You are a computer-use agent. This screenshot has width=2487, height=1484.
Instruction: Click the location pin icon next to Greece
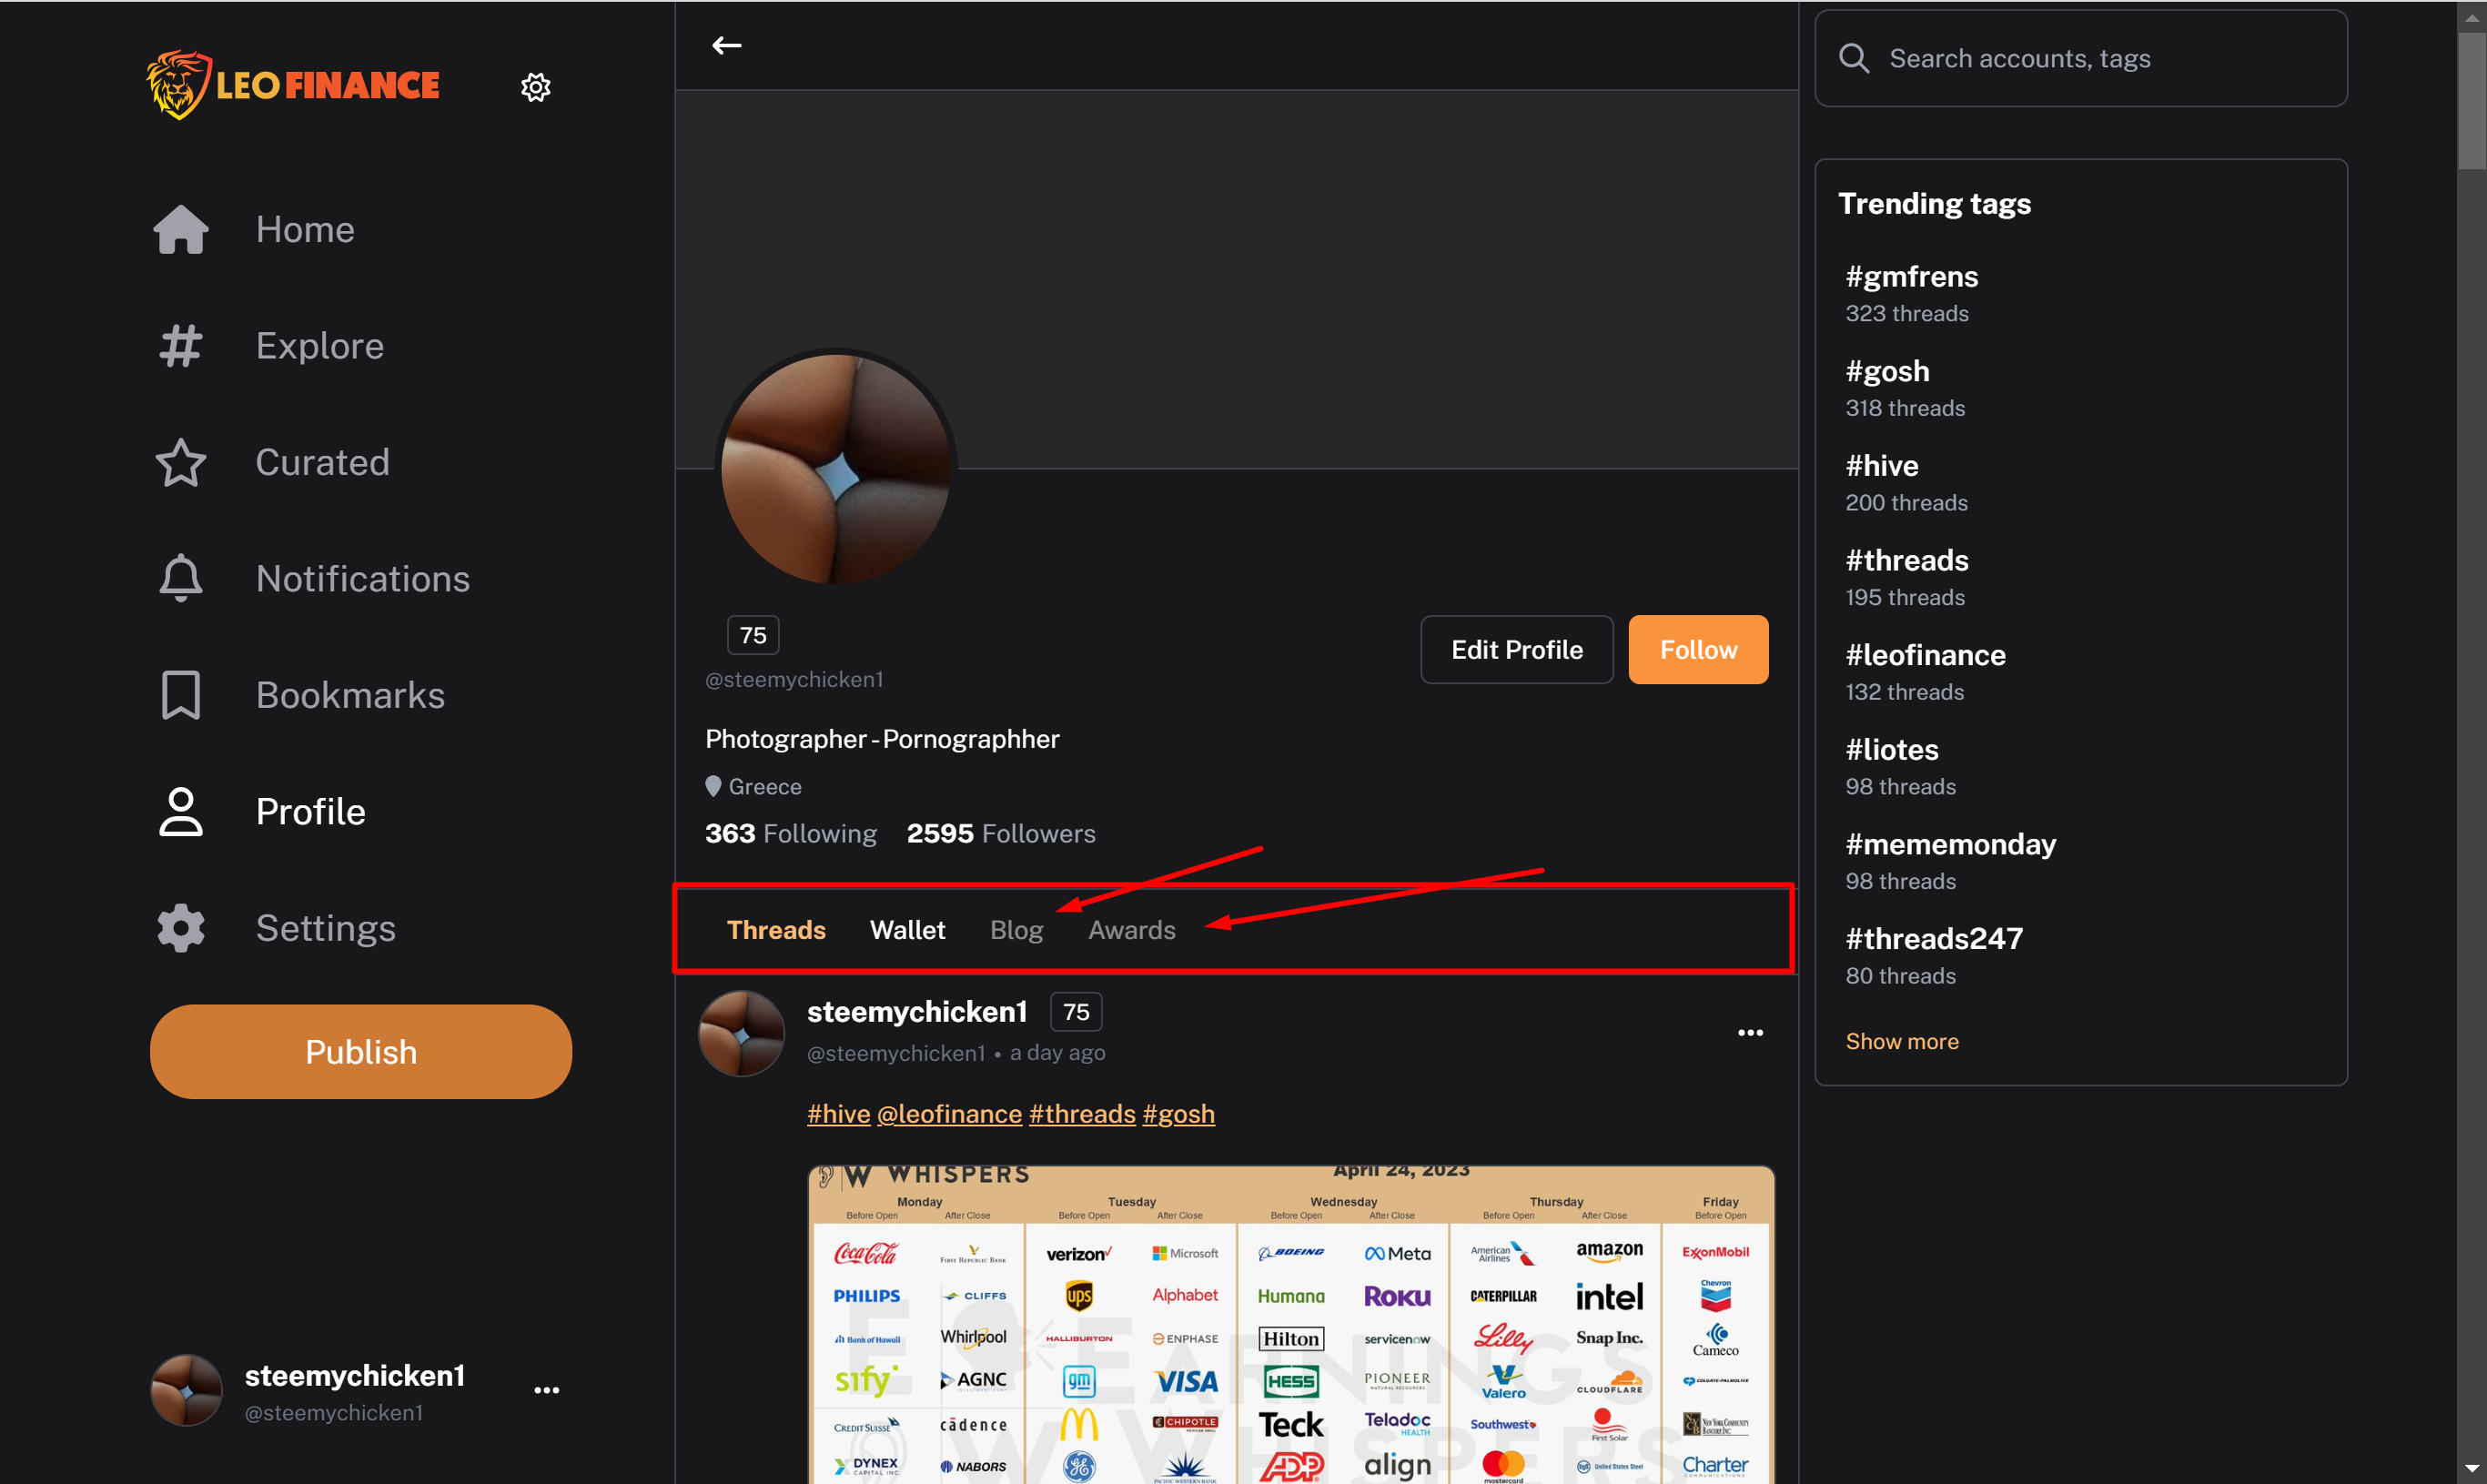[713, 786]
